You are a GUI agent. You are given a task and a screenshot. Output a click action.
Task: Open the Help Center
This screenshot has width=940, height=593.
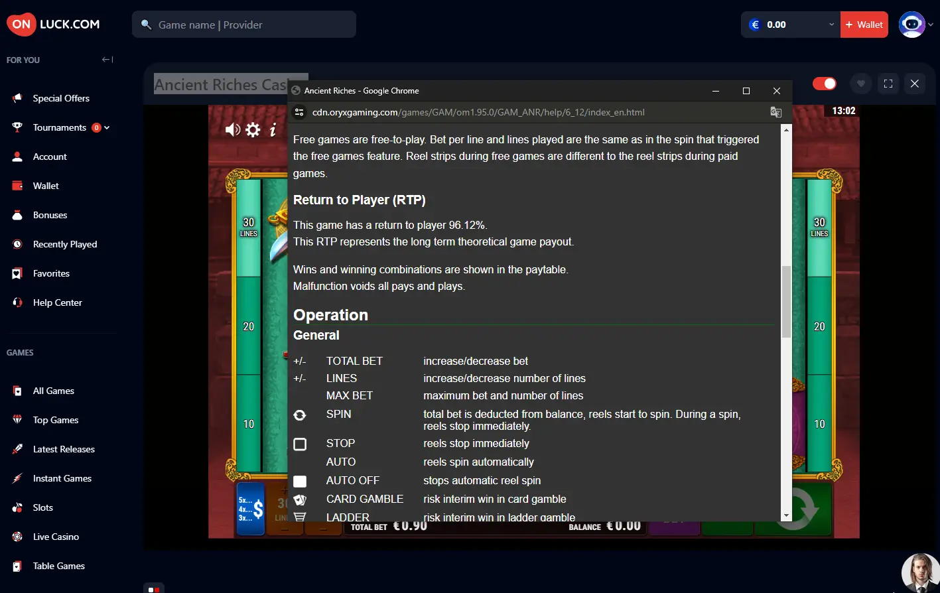pos(58,302)
